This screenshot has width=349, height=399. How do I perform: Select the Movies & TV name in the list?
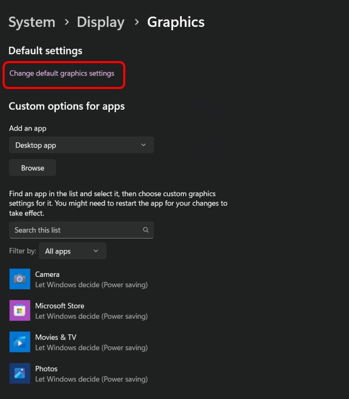(55, 337)
